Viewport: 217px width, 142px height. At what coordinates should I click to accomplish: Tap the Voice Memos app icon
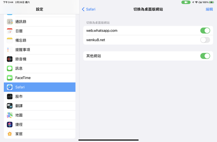point(10,59)
